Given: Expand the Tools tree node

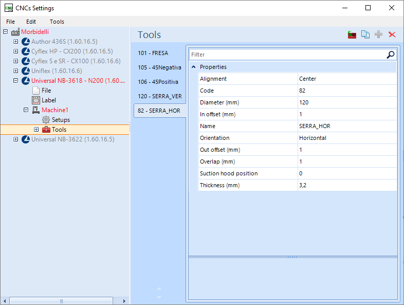Looking at the screenshot, I should click(36, 130).
